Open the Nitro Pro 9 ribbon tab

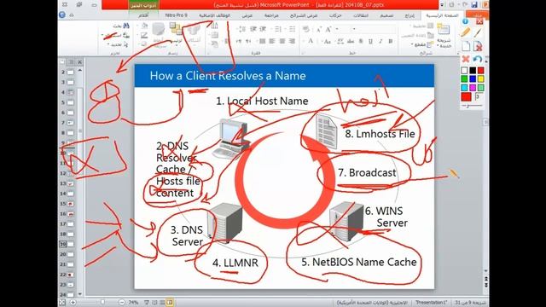pos(177,15)
